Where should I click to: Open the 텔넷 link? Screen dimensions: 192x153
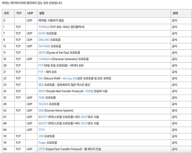click(x=41, y=85)
